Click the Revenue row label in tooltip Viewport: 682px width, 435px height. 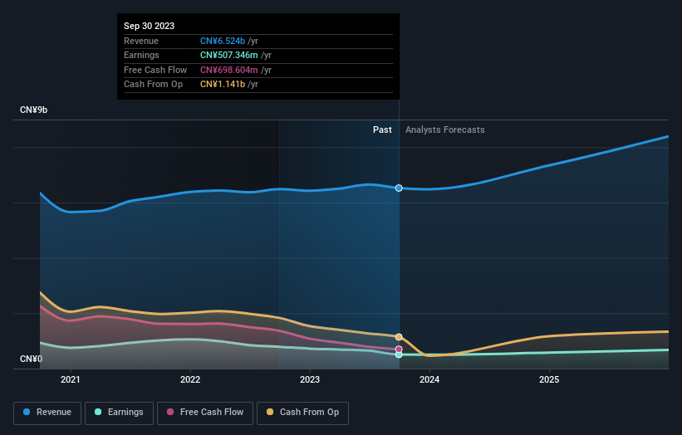[x=141, y=41]
